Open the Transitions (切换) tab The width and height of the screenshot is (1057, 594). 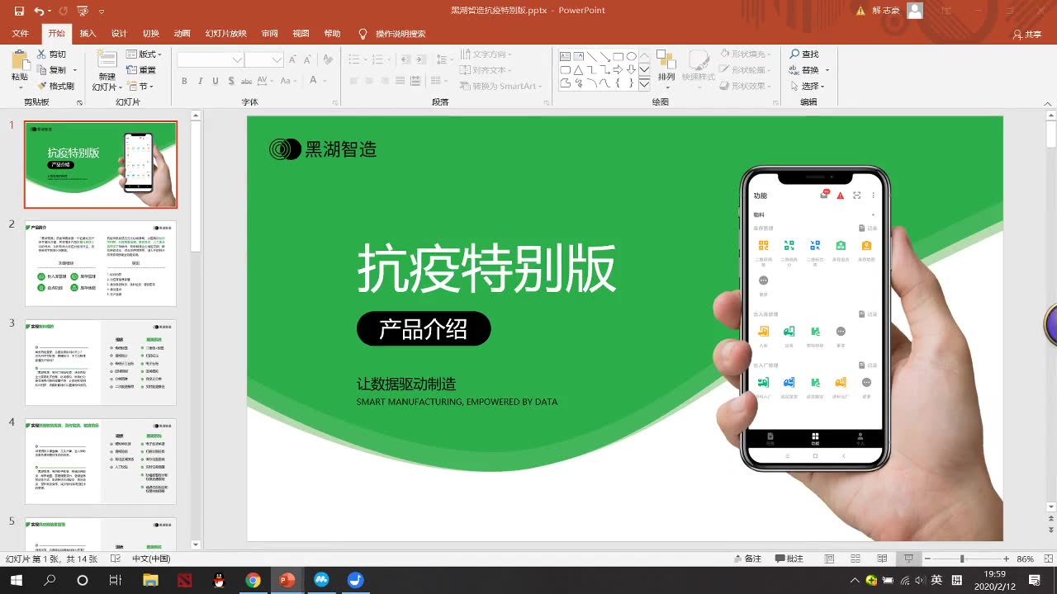pos(150,34)
